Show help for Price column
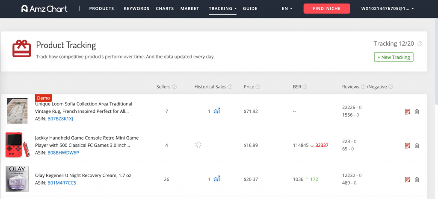The height and width of the screenshot is (199, 438). click(x=258, y=87)
